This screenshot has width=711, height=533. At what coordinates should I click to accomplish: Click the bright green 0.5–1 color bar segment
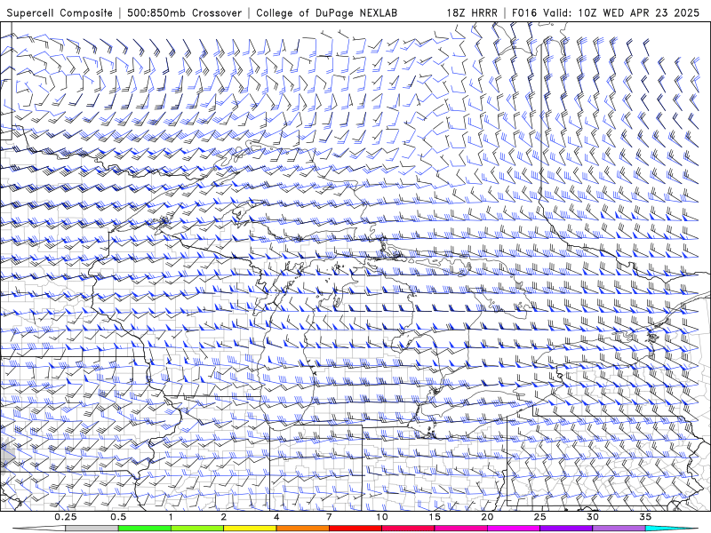[x=145, y=529]
